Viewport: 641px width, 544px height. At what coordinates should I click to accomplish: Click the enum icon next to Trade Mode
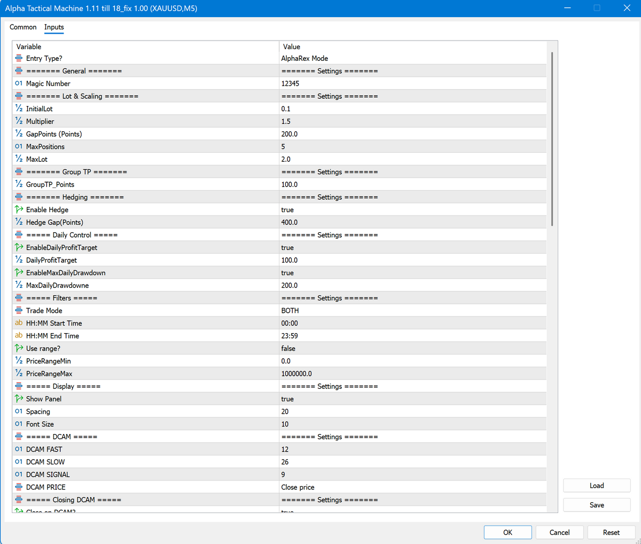(x=19, y=311)
